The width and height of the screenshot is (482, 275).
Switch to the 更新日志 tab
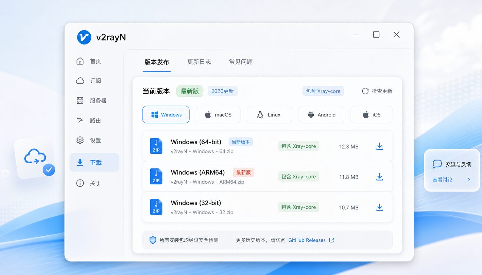199,62
